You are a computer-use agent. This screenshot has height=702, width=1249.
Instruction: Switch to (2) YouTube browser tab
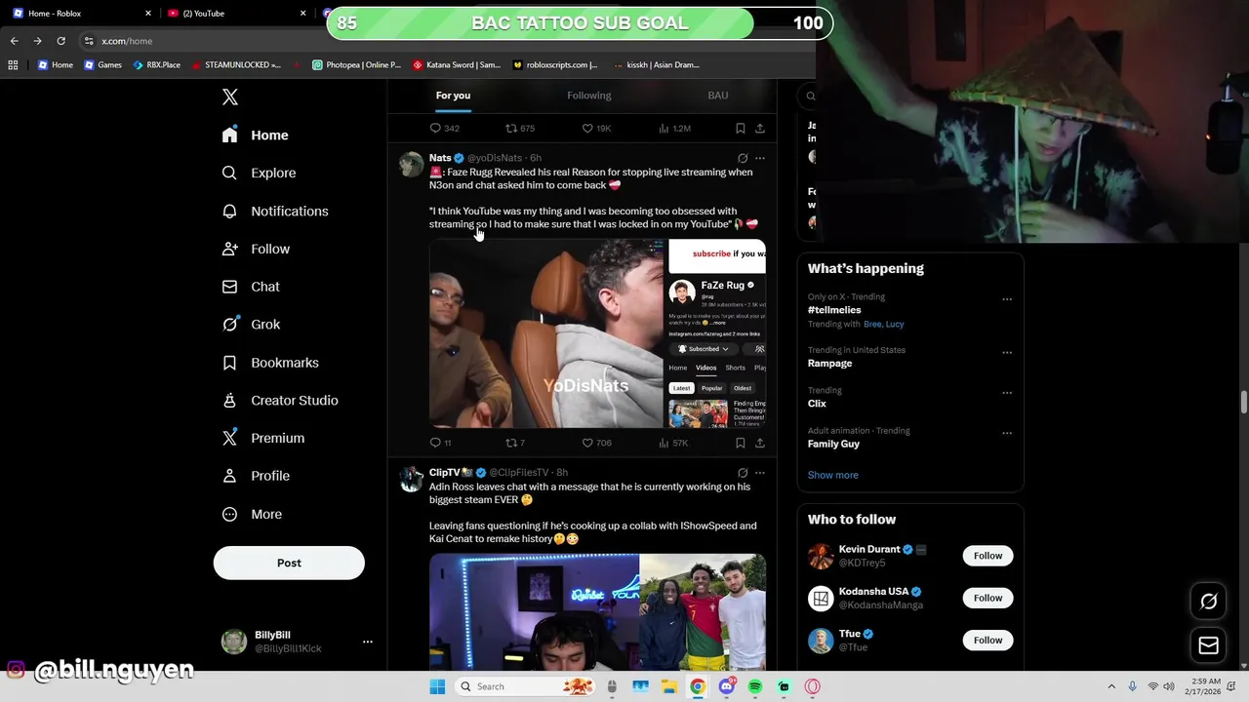(x=234, y=14)
